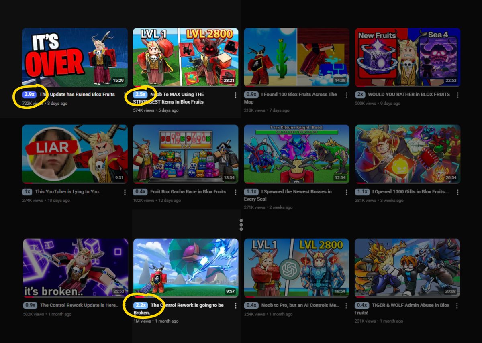Click the 502K views • 1 month ago text
This screenshot has height=343, width=482.
pos(47,314)
